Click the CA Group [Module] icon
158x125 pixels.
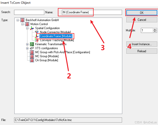(32, 60)
